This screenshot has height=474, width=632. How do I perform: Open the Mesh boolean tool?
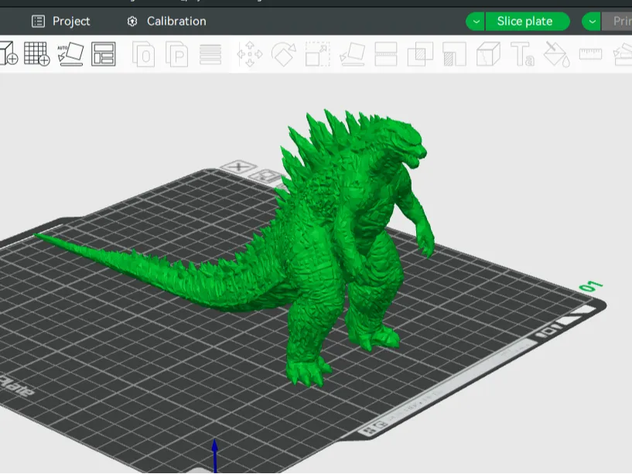[x=420, y=55]
